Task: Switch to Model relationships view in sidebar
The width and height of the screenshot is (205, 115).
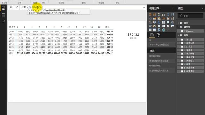Action: point(4,21)
